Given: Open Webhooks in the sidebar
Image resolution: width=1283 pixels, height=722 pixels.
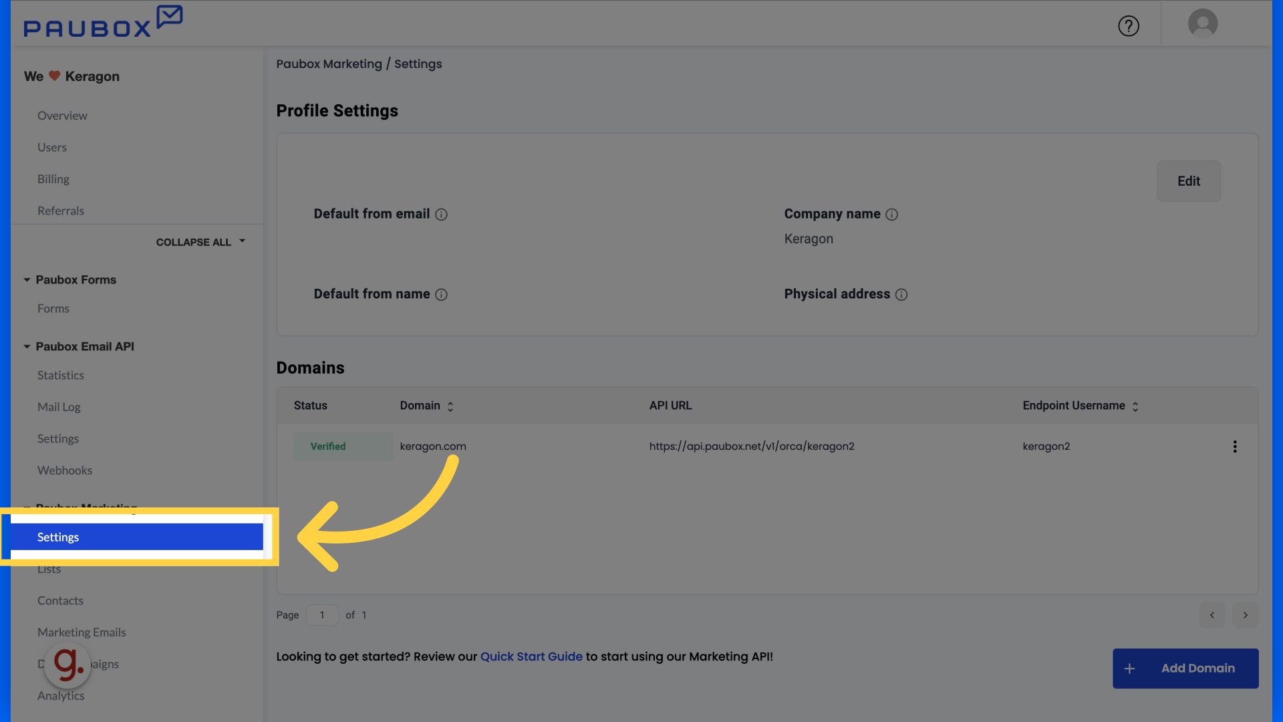Looking at the screenshot, I should coord(65,471).
